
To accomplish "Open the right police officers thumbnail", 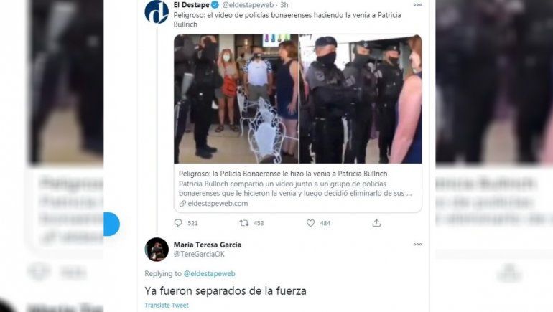I will [361, 99].
